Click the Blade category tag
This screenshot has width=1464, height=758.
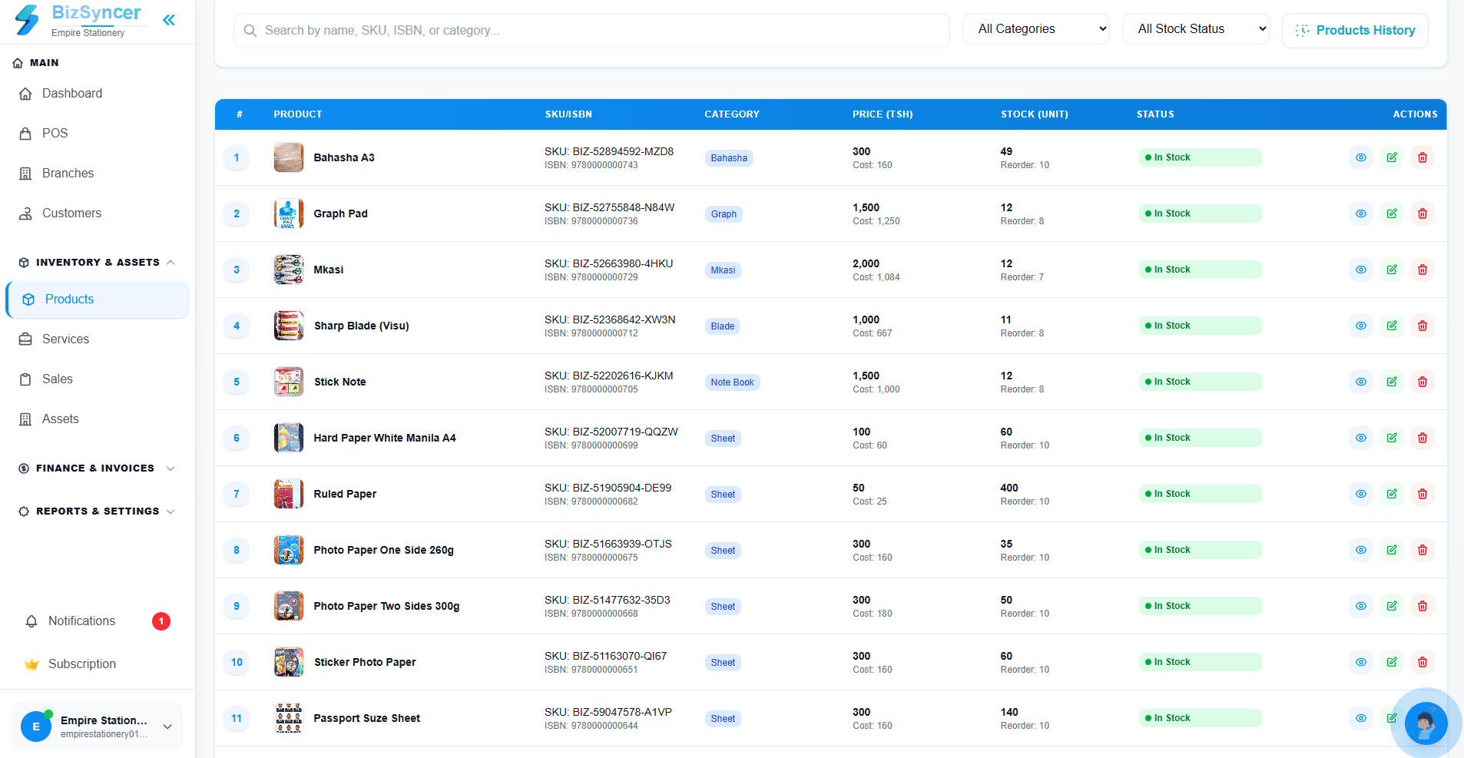click(x=723, y=326)
